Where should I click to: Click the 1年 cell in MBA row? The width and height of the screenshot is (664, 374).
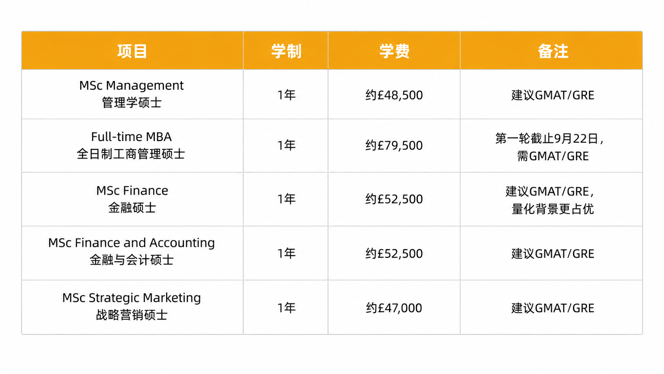pos(286,145)
